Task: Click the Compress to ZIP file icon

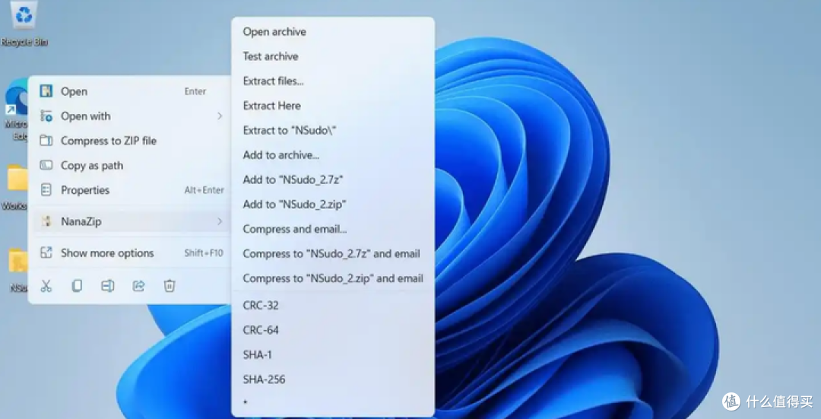Action: [46, 141]
